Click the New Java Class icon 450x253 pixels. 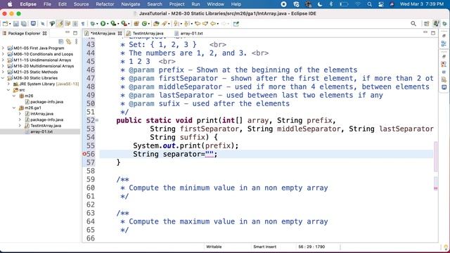pyautogui.click(x=144, y=24)
